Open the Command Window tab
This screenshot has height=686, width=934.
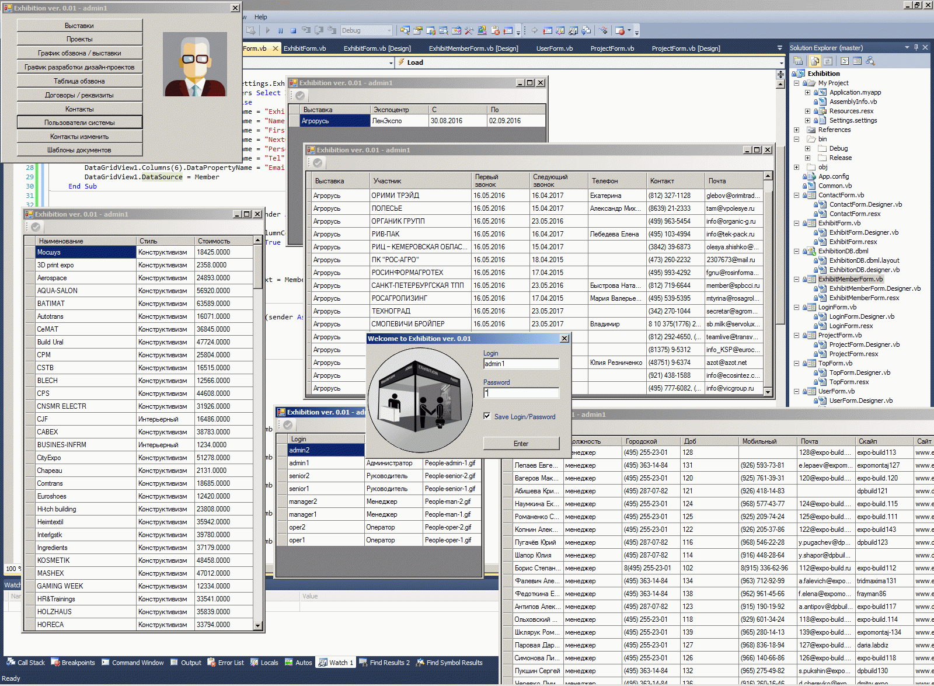[133, 663]
